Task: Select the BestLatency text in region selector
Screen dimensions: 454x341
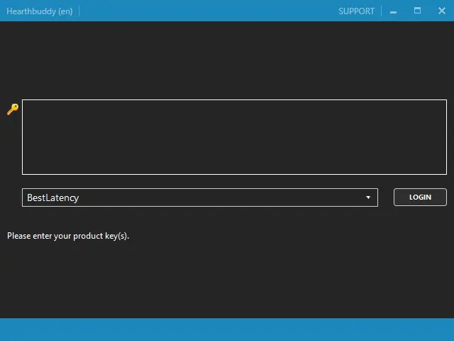Action: click(x=52, y=197)
